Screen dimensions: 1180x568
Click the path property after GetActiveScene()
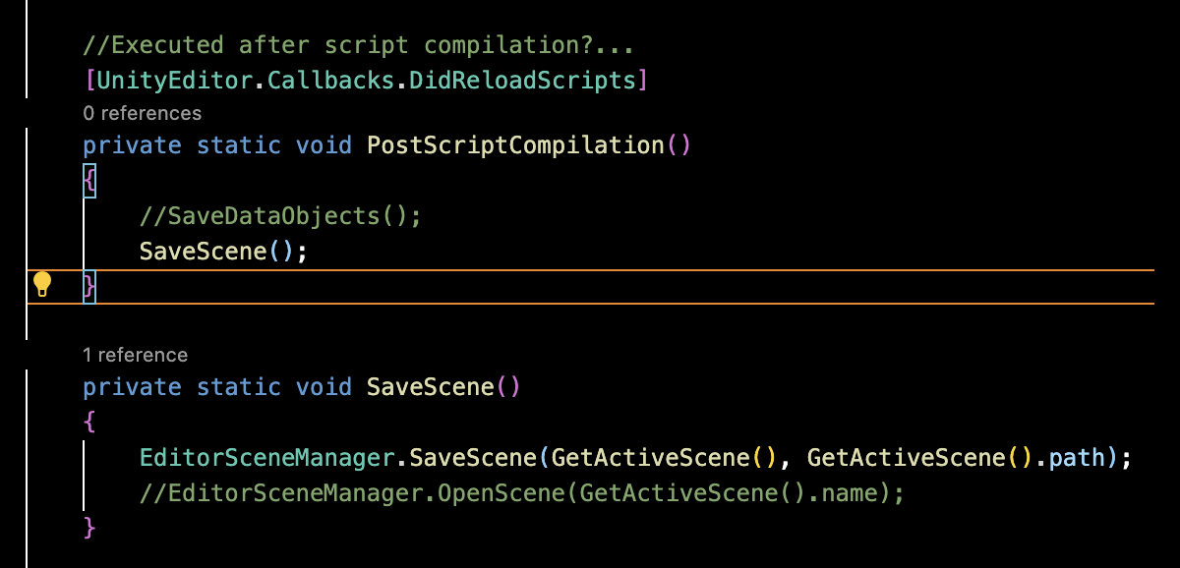click(x=1075, y=458)
